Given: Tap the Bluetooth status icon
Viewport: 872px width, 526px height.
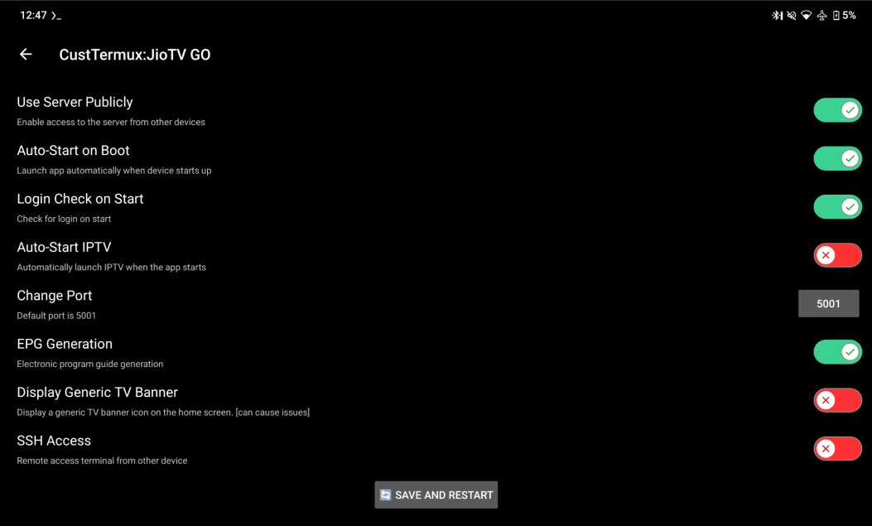Looking at the screenshot, I should click(x=777, y=16).
